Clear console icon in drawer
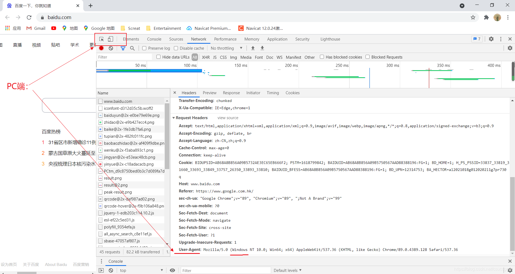Image resolution: width=515 pixels, height=274 pixels. pyautogui.click(x=111, y=270)
